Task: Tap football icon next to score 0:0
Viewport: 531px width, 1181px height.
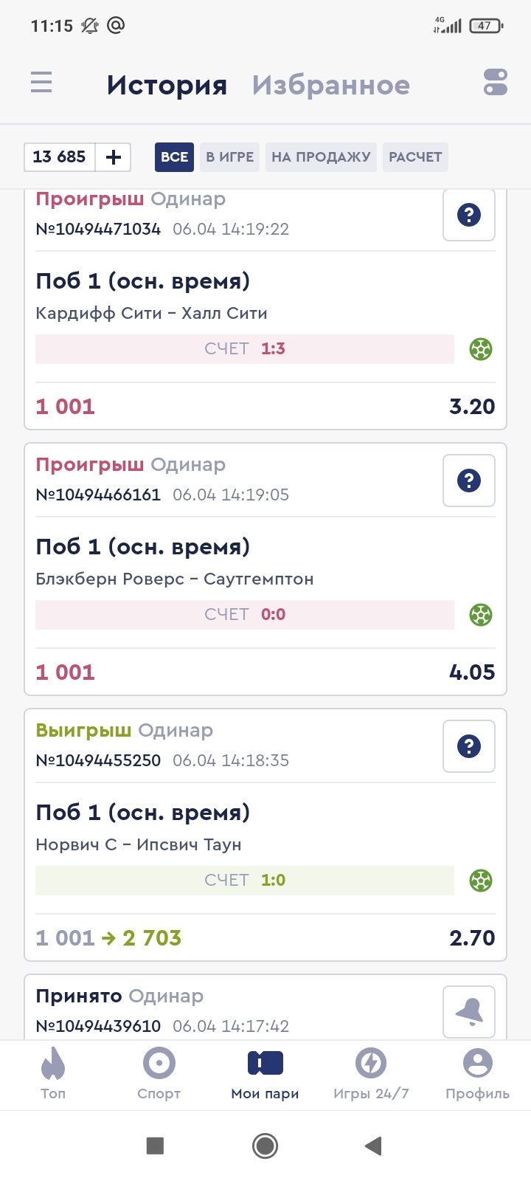Action: pyautogui.click(x=481, y=615)
